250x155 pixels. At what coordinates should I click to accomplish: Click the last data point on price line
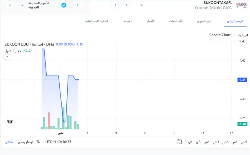(x=78, y=80)
